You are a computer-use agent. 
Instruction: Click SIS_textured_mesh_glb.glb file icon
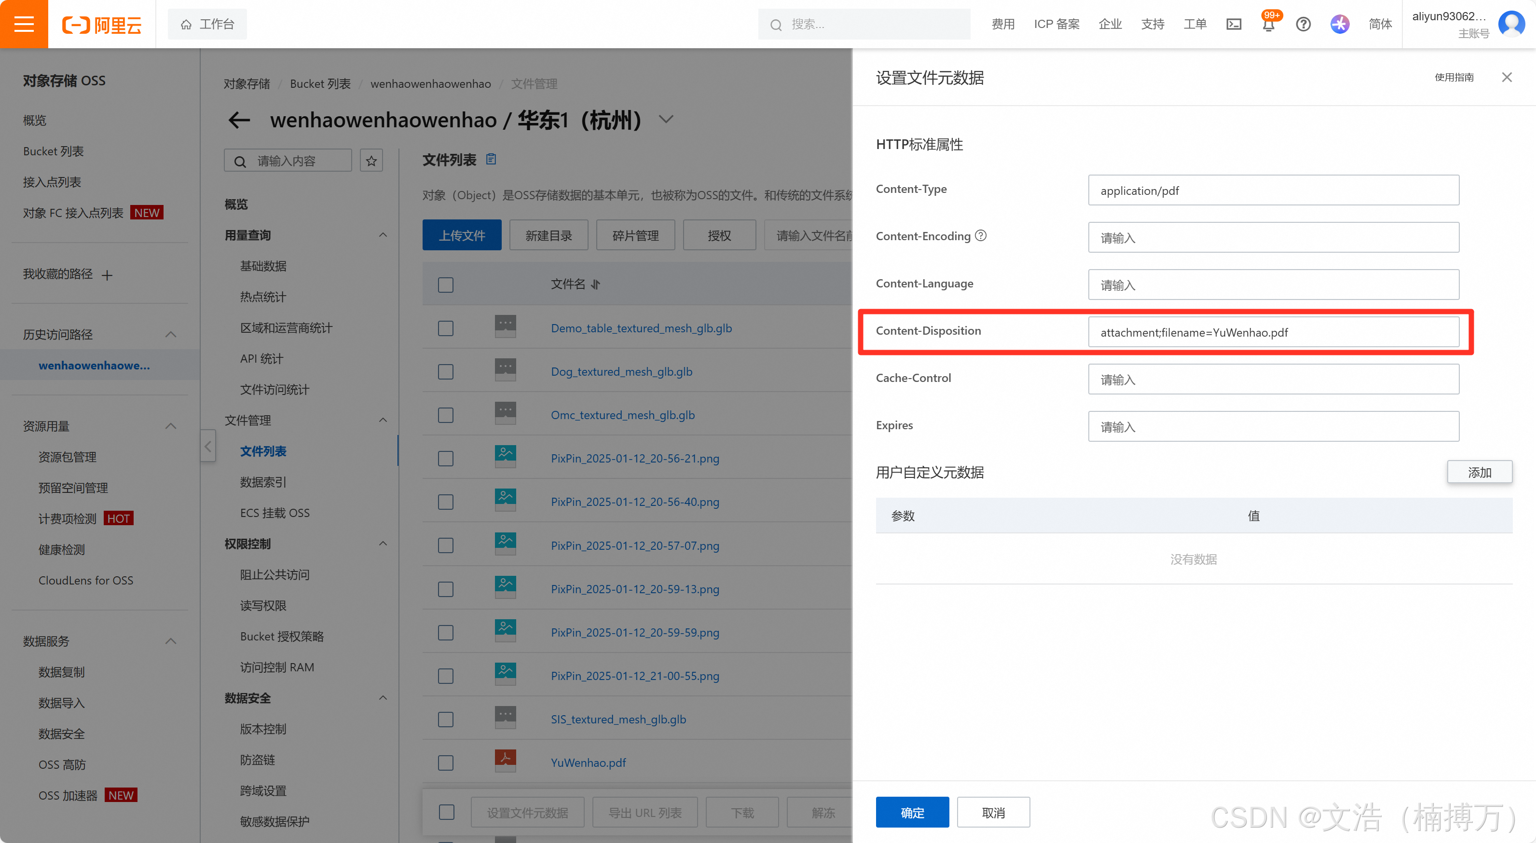(x=505, y=718)
